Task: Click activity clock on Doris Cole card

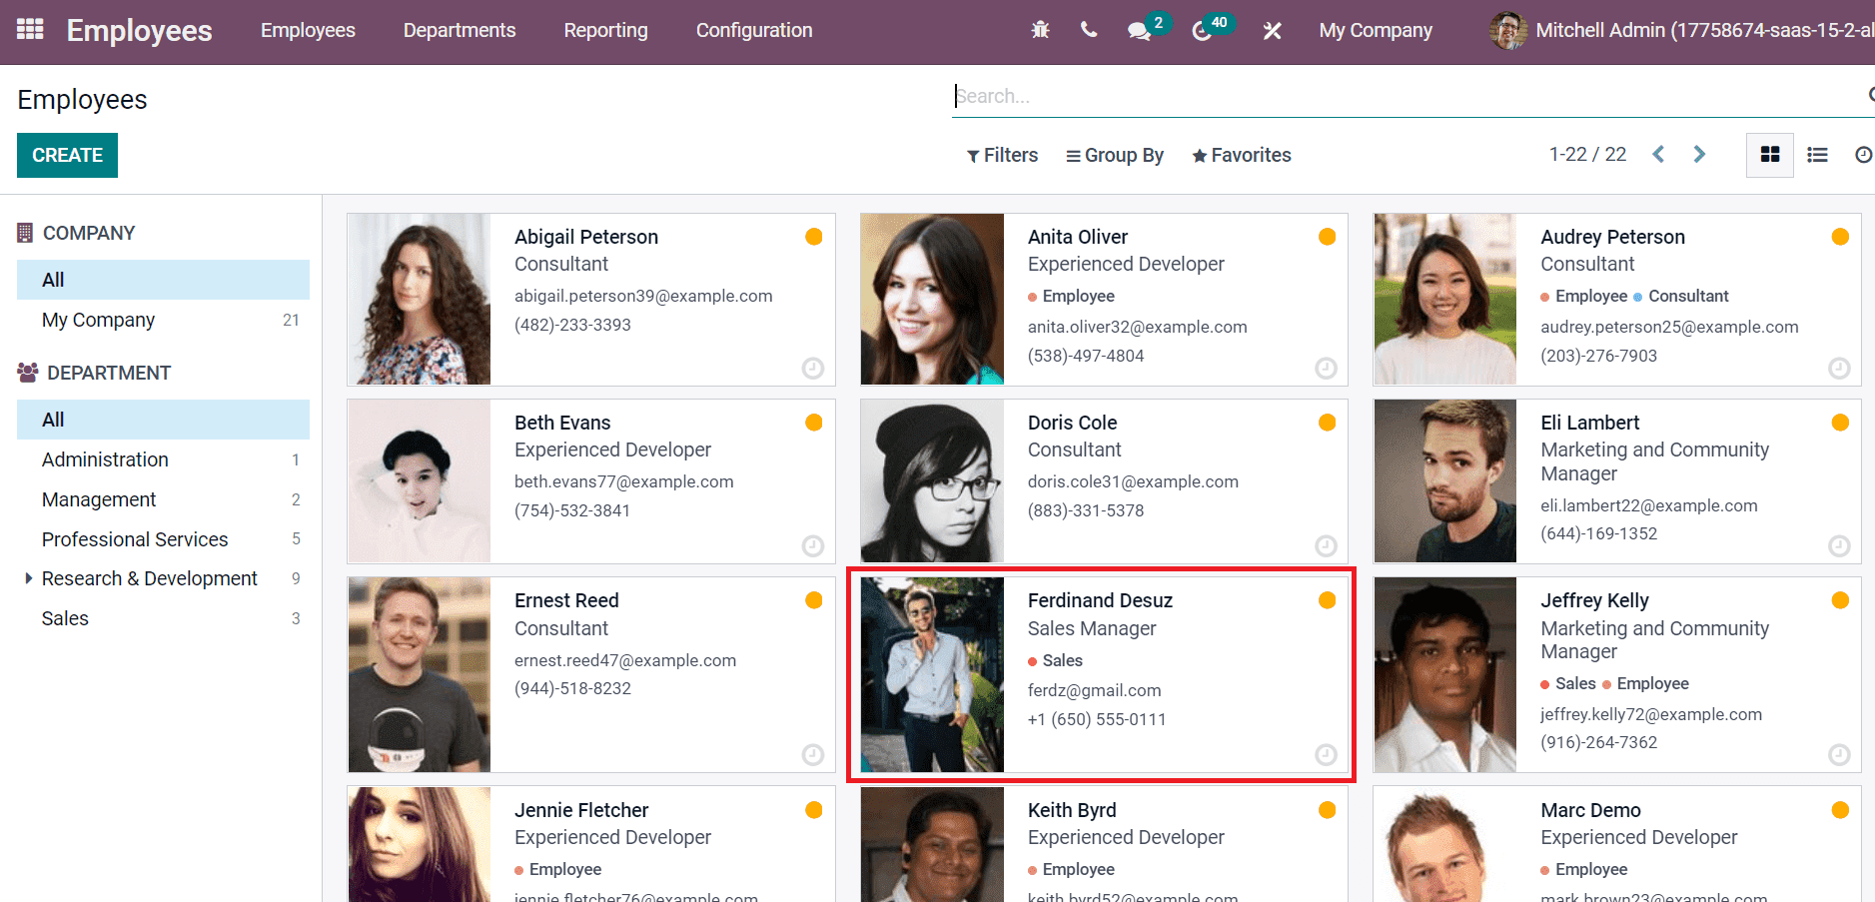Action: click(x=1326, y=545)
